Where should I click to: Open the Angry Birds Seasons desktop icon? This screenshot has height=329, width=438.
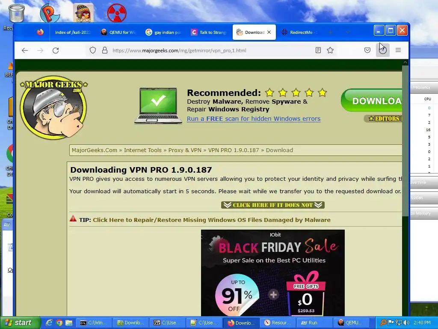click(83, 12)
